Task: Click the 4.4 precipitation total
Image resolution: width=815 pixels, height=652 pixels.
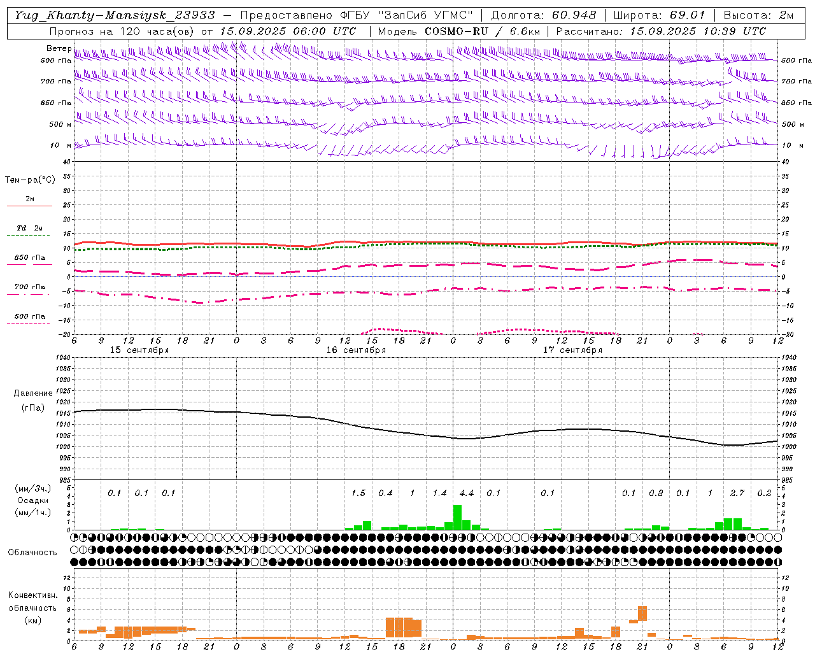Action: [x=467, y=493]
